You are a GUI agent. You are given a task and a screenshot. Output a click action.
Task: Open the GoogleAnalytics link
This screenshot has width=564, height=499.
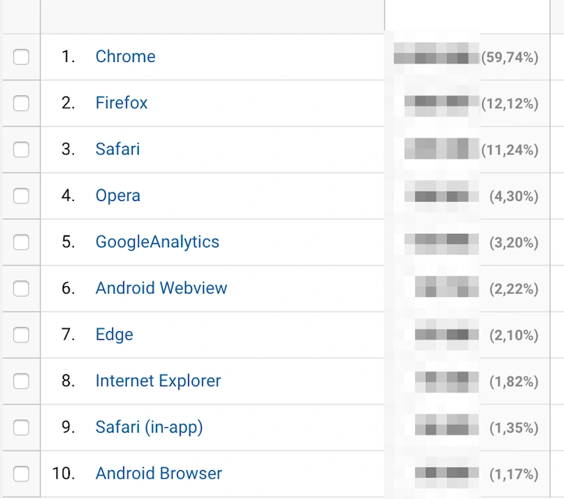pyautogui.click(x=157, y=242)
